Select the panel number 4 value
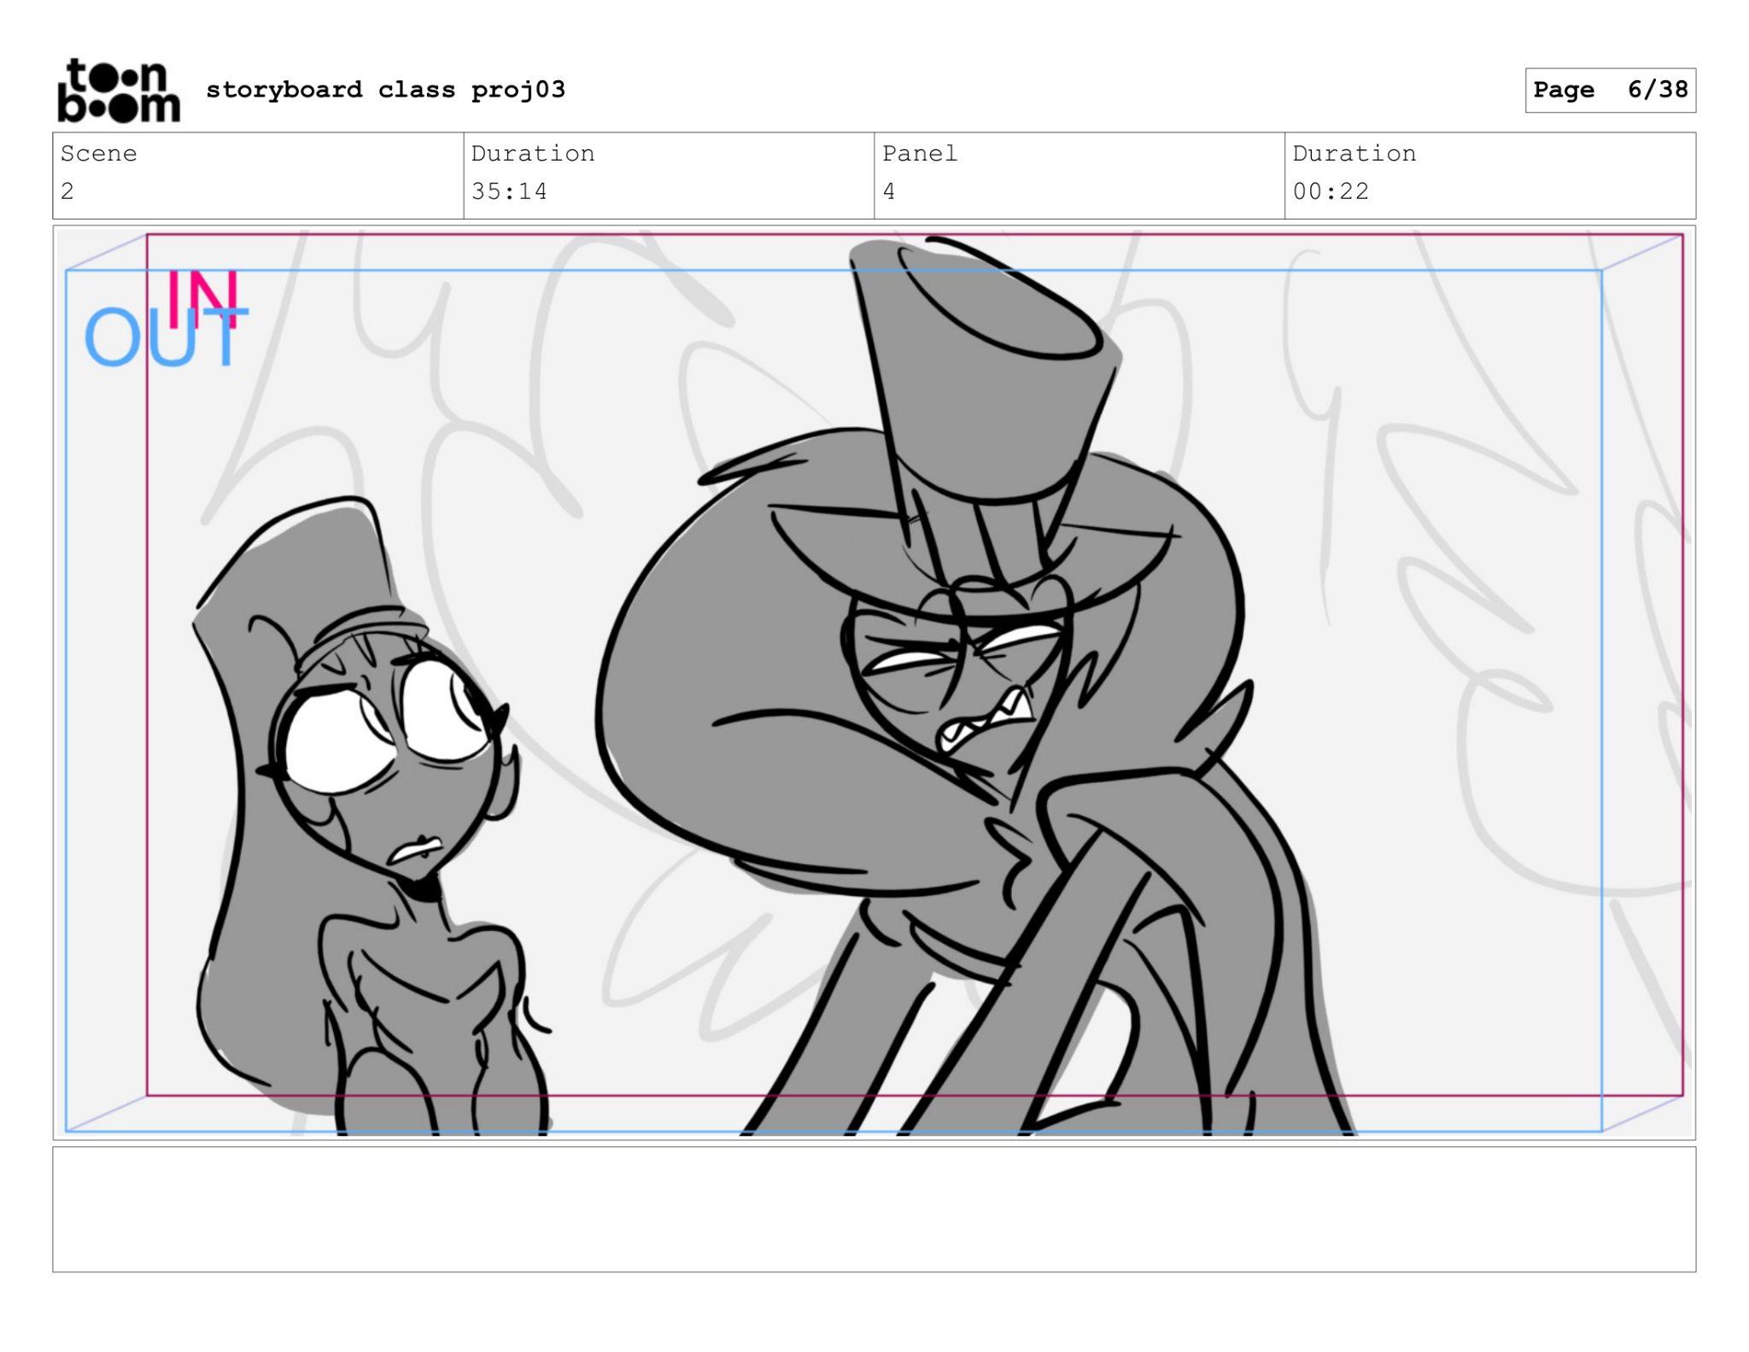The width and height of the screenshot is (1749, 1352). (889, 191)
